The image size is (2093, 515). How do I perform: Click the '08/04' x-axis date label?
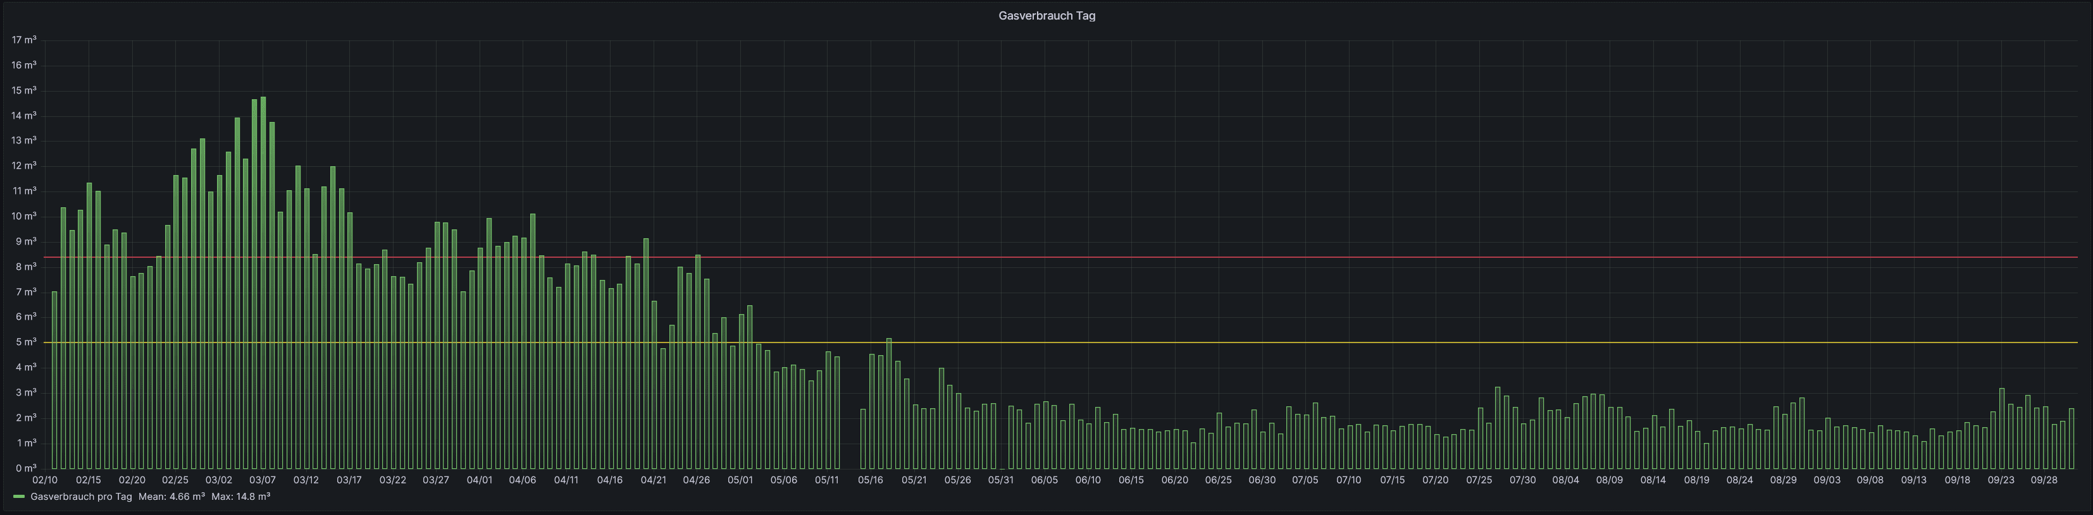1566,480
